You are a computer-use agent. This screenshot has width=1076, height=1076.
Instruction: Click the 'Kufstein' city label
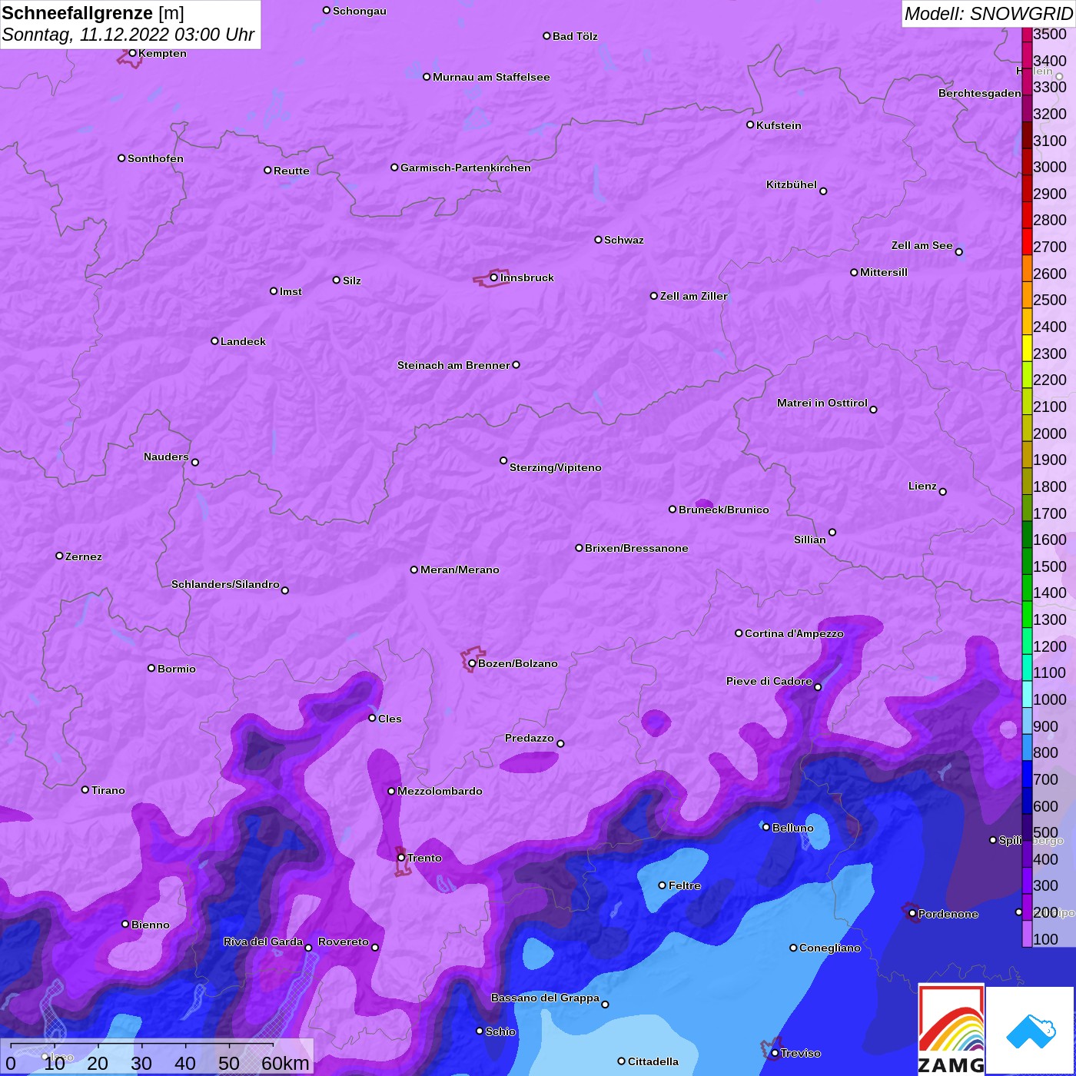(x=779, y=125)
